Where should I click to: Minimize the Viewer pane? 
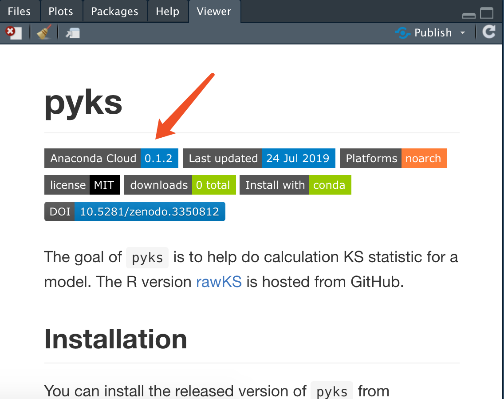[469, 16]
